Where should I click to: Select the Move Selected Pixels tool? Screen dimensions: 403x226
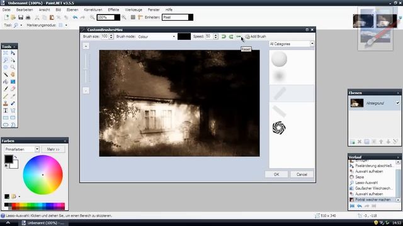[x=13, y=53]
